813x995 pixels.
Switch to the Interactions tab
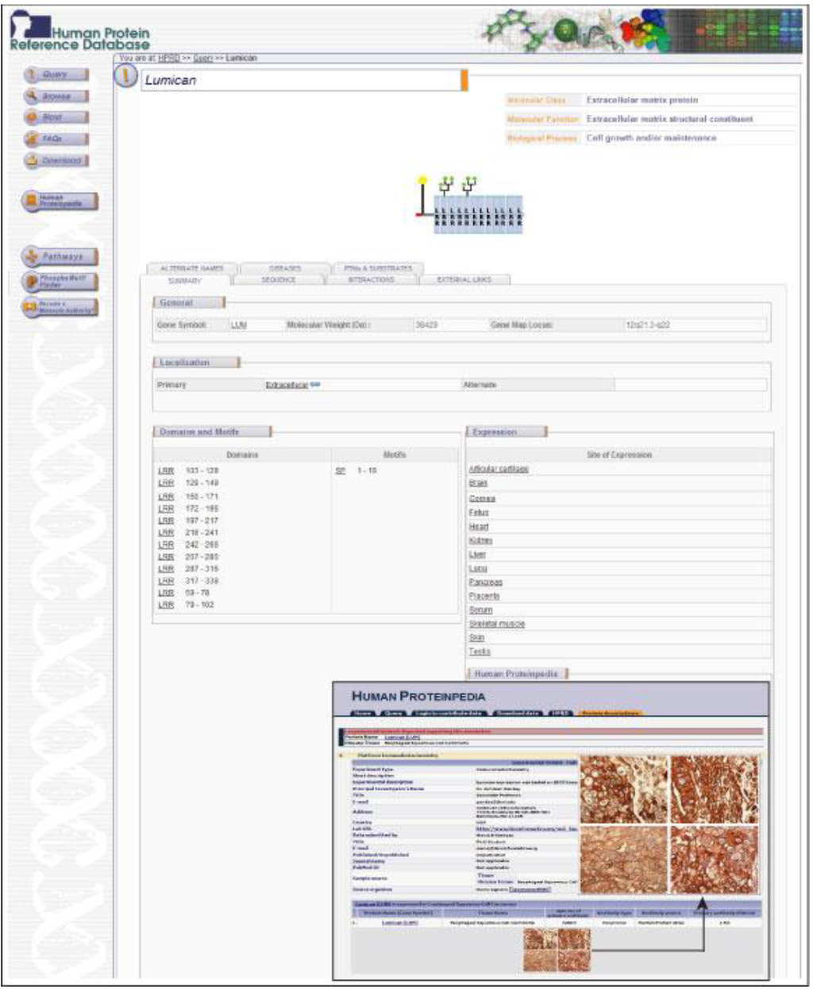click(371, 280)
